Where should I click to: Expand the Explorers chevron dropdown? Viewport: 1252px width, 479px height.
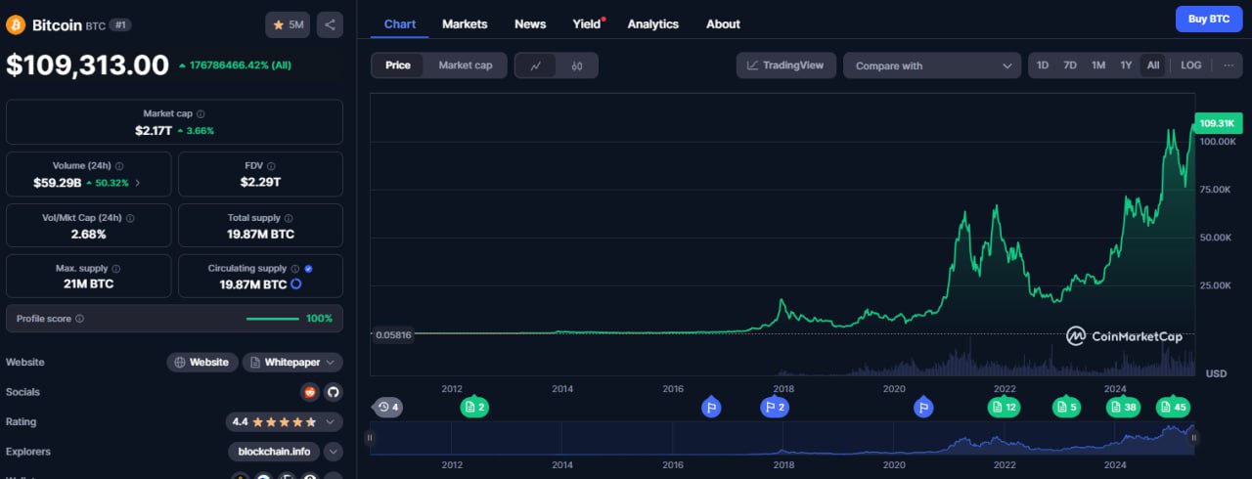[x=334, y=452]
